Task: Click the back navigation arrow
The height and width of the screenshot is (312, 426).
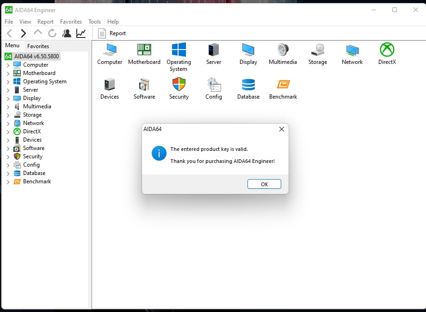Action: [10, 33]
